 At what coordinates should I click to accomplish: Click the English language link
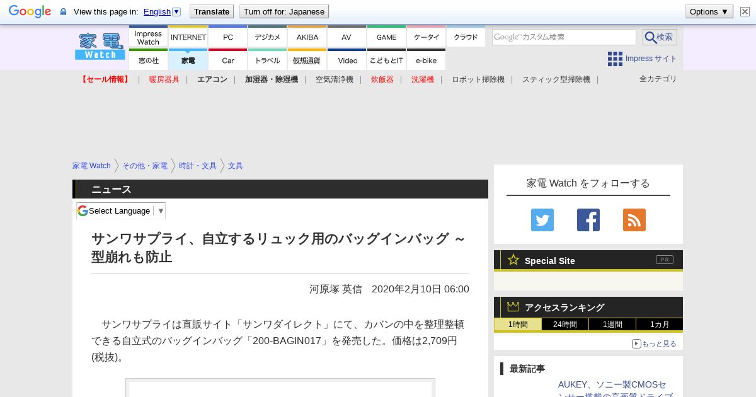pyautogui.click(x=157, y=11)
